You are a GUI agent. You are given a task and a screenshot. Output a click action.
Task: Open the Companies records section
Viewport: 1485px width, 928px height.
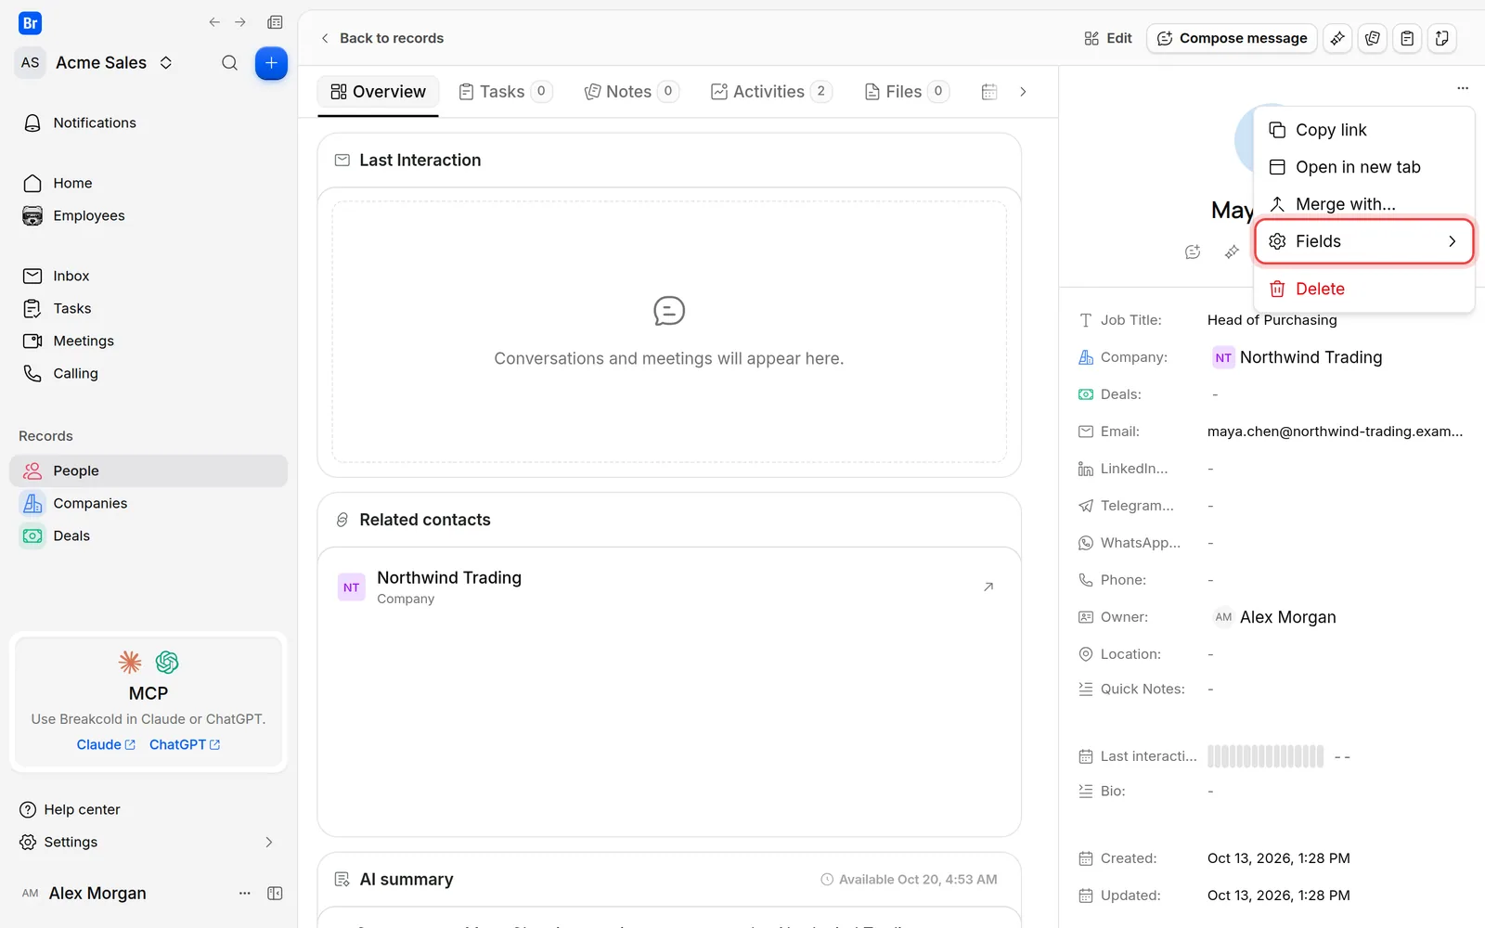tap(148, 503)
